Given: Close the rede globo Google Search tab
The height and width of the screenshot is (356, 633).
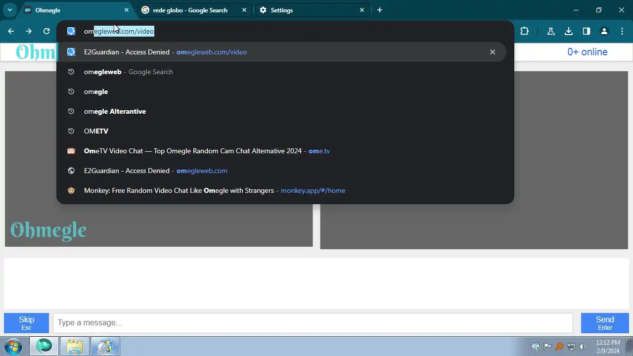Looking at the screenshot, I should click(x=244, y=10).
